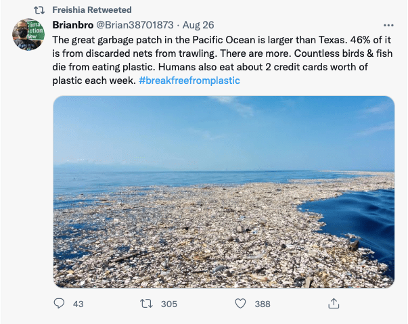This screenshot has width=408, height=324.
Task: Like the tweet with the heart icon
Action: click(240, 304)
